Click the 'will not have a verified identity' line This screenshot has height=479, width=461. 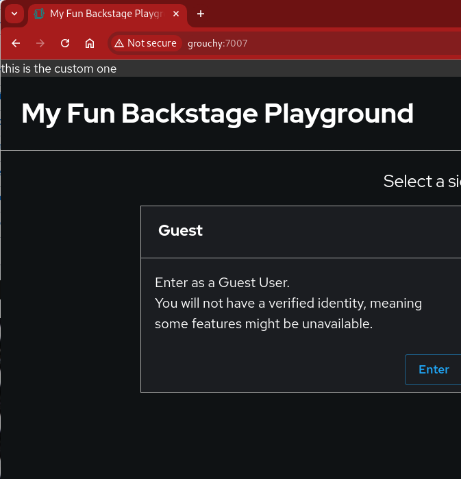pyautogui.click(x=288, y=303)
